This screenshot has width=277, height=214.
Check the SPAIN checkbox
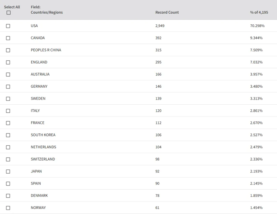point(8,183)
